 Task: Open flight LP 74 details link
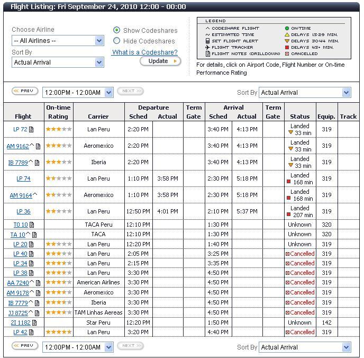(x=23, y=179)
